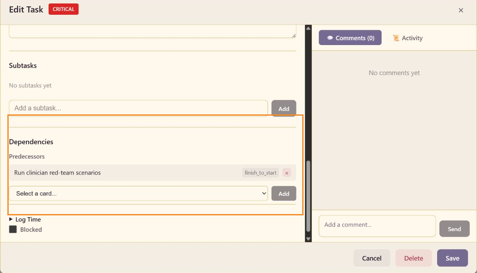Click the Predecessors label
The height and width of the screenshot is (273, 477).
[27, 156]
